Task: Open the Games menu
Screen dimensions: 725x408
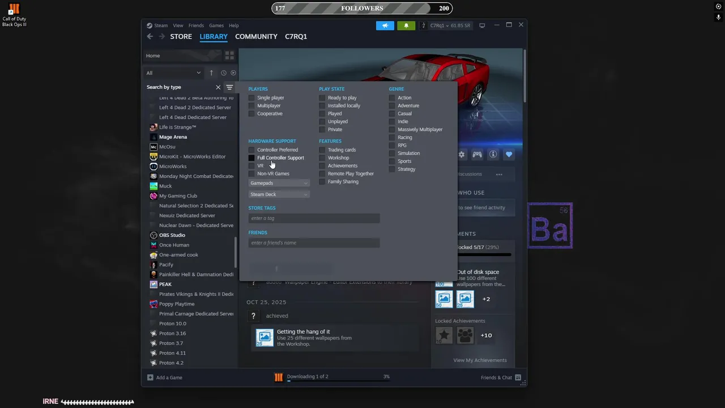Action: [216, 25]
